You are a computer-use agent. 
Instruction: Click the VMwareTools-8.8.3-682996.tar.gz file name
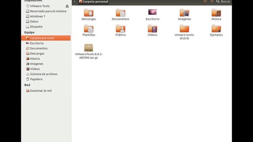click(x=89, y=56)
